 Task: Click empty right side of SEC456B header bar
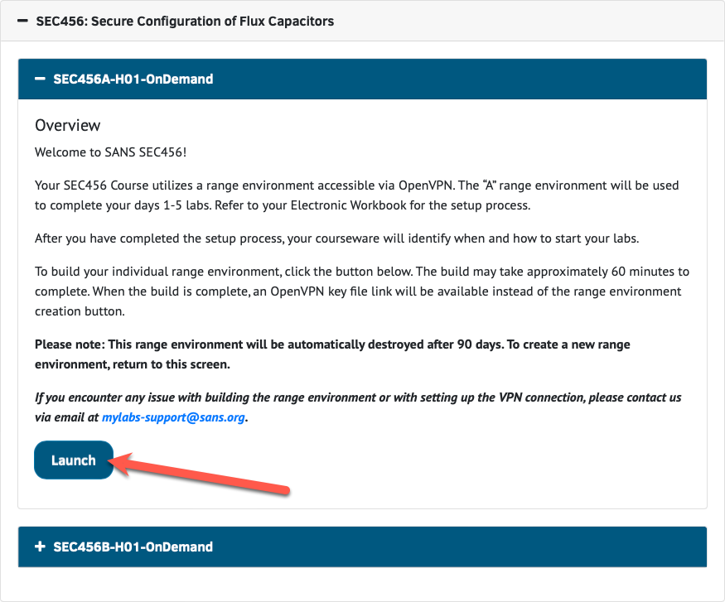[x=497, y=547]
